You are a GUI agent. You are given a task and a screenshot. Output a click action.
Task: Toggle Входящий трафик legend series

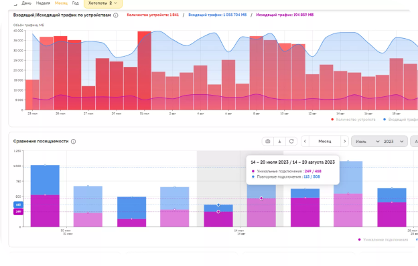tap(401, 120)
